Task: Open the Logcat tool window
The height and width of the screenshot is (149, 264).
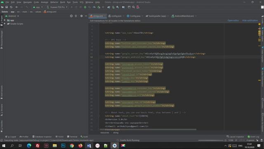Action: point(11,137)
